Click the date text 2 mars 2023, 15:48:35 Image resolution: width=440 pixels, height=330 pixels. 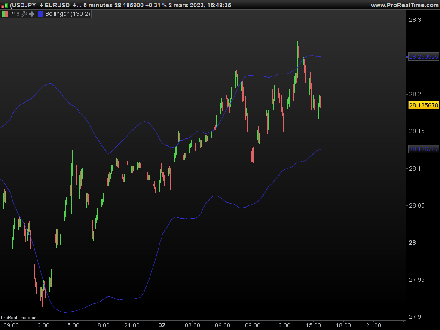coord(200,5)
